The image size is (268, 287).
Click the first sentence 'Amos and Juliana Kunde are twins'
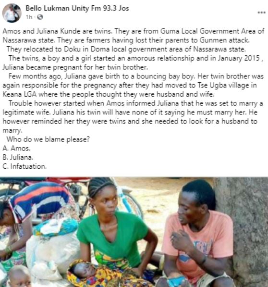tap(57, 31)
